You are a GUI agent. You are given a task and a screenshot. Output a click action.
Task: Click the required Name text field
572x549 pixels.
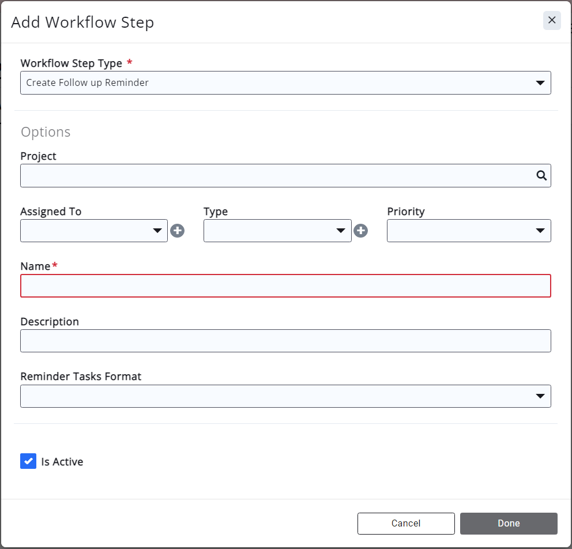(x=285, y=286)
